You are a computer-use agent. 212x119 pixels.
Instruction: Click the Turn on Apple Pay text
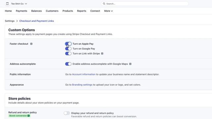point(83,44)
